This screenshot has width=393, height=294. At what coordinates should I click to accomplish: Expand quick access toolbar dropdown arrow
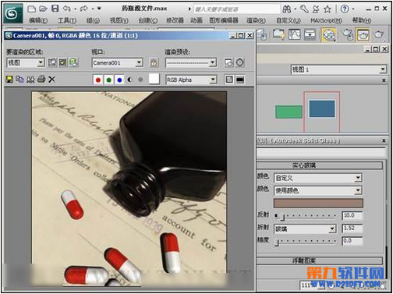point(99,9)
